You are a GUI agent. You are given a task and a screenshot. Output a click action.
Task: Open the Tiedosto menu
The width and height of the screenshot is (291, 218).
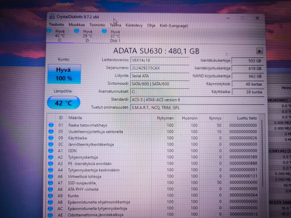click(56, 25)
